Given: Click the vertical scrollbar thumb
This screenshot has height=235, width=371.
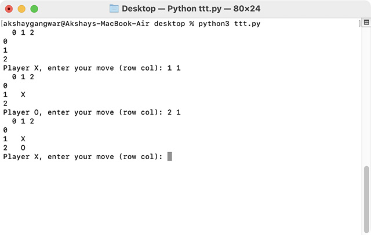Looking at the screenshot, I should [366, 200].
